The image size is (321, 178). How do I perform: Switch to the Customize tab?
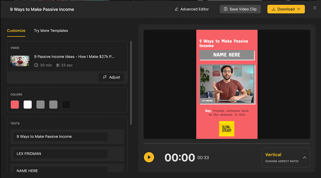pyautogui.click(x=16, y=31)
